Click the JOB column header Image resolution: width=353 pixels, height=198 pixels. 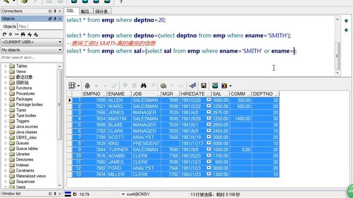pyautogui.click(x=146, y=94)
